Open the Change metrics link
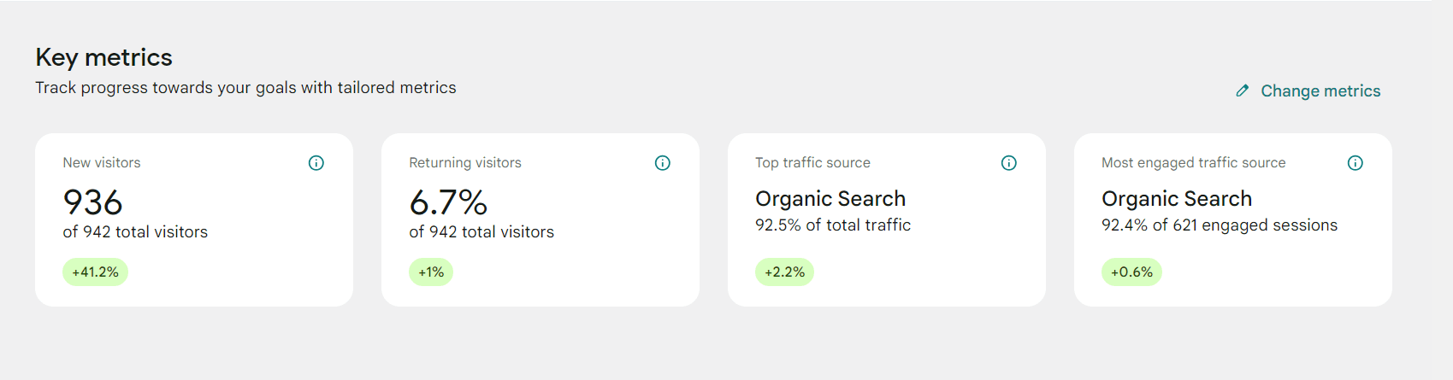 [1320, 91]
